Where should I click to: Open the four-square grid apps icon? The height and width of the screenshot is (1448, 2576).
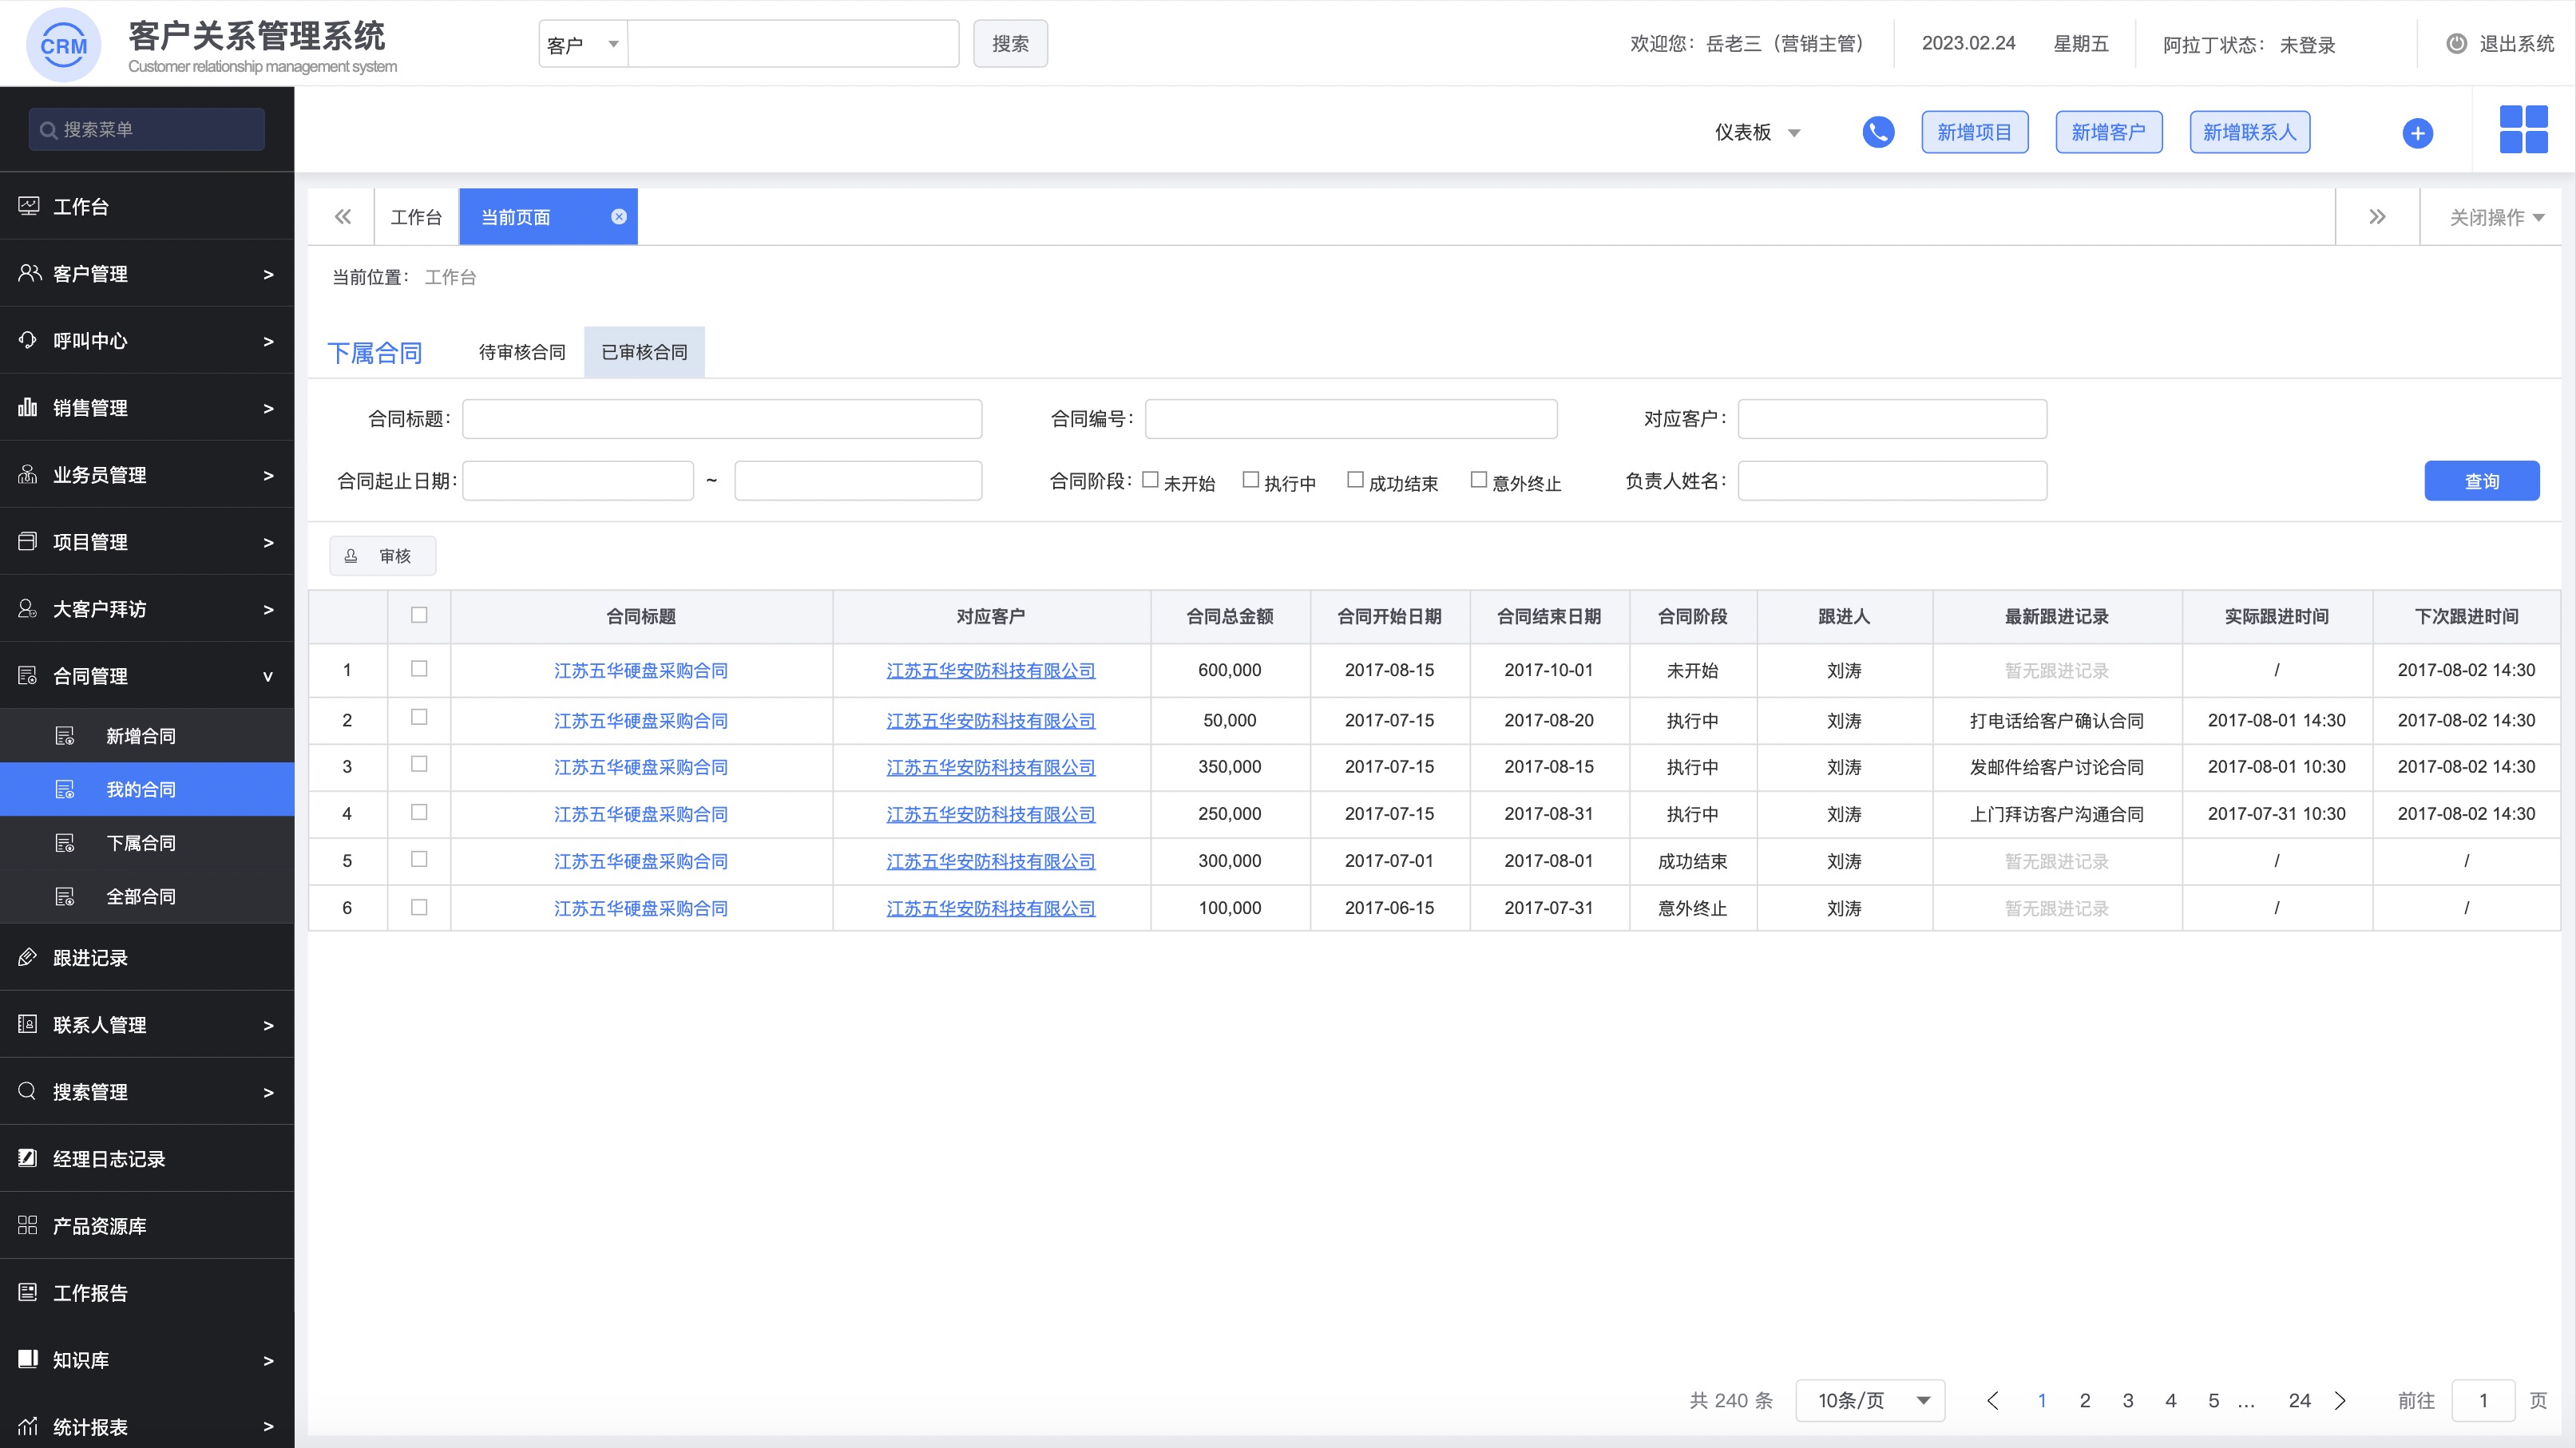tap(2523, 130)
